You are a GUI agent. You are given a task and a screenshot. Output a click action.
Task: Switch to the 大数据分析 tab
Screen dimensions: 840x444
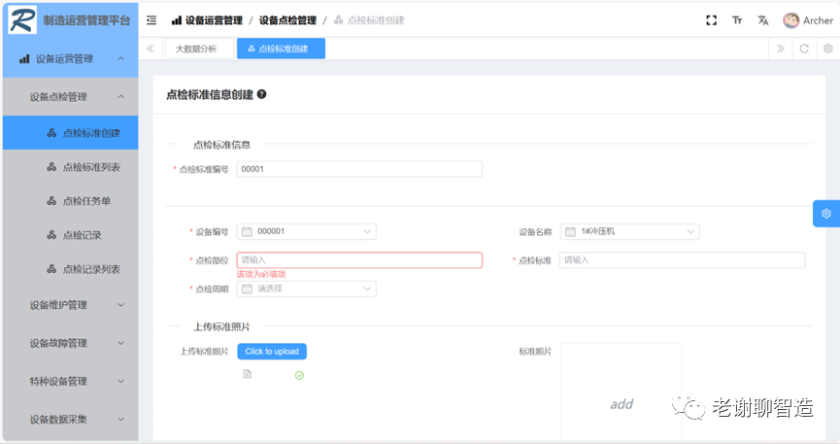(199, 49)
